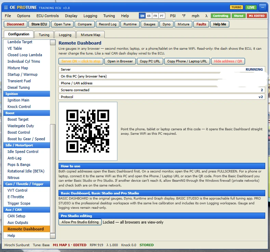Select Knock Control in the sidebar
Viewport: 270px width, 252px height.
(27, 107)
